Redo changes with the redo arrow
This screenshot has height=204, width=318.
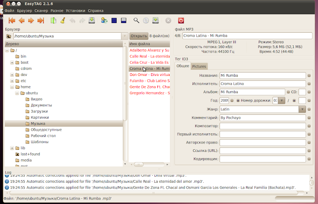[82, 20]
